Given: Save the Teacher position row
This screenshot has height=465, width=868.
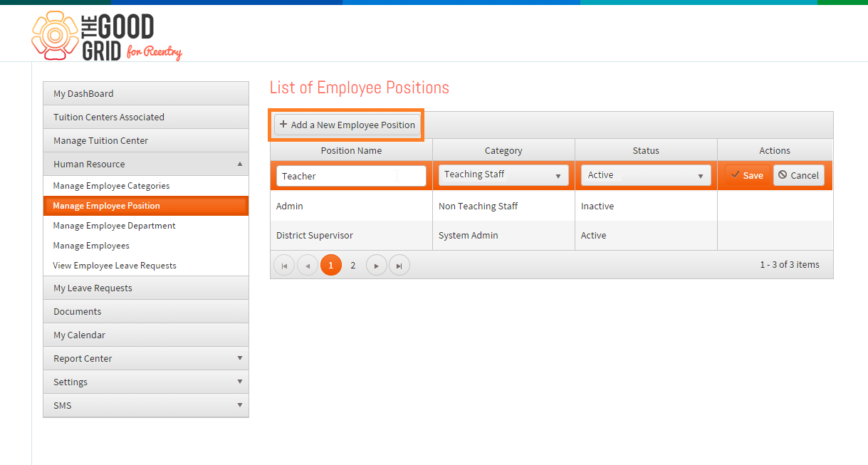Looking at the screenshot, I should tap(748, 175).
